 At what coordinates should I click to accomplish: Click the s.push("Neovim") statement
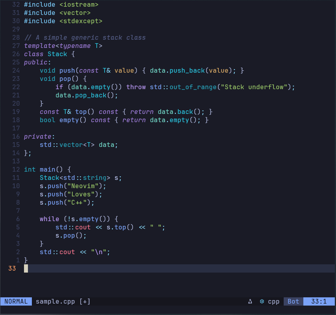pos(73,186)
